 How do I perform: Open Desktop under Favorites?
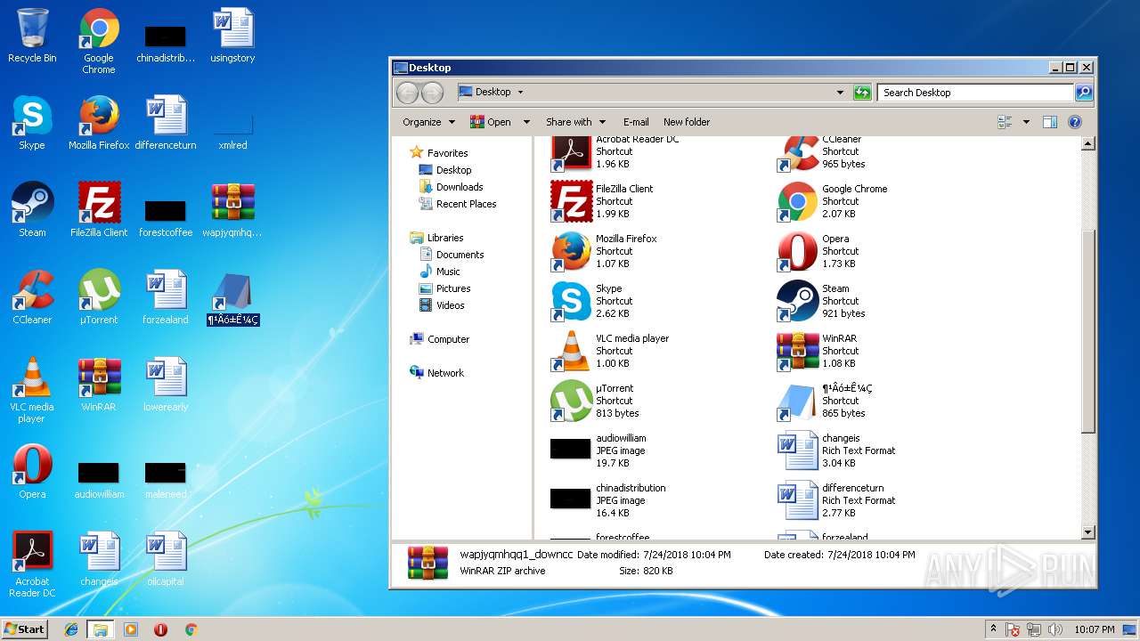(x=453, y=170)
